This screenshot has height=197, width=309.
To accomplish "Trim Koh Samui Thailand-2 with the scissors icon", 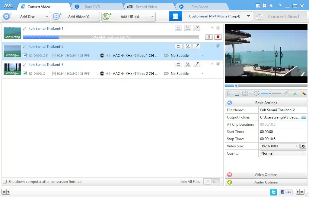I will pos(187,46).
